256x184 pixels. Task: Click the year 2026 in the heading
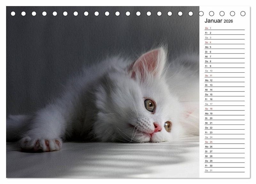[228, 21]
